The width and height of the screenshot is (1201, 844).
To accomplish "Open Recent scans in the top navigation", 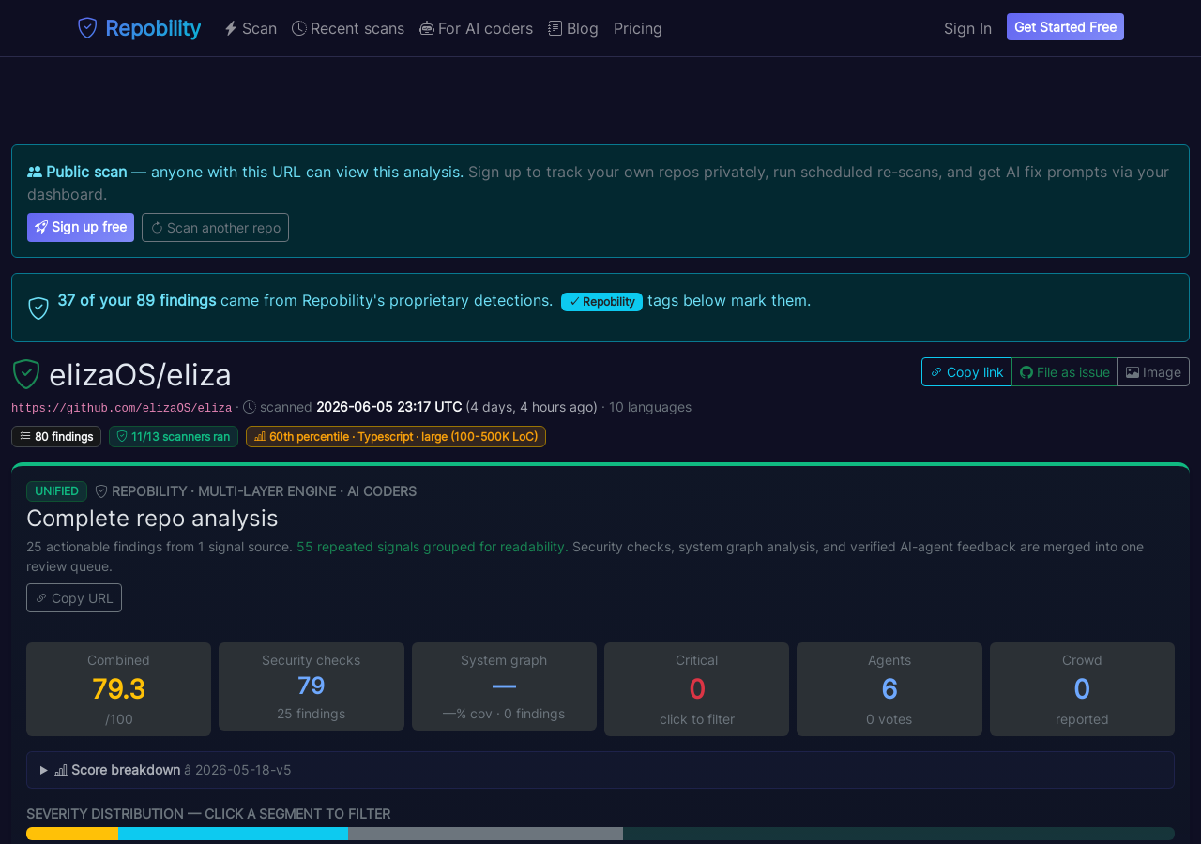I will (x=348, y=28).
